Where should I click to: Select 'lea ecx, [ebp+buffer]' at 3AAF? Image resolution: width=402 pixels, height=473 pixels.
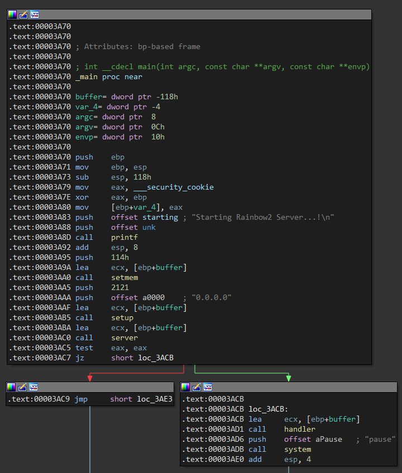point(131,308)
